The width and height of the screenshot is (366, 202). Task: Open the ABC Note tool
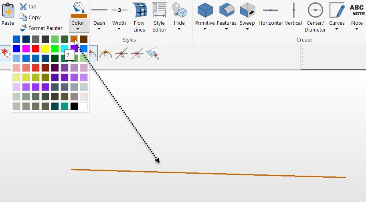[x=357, y=10]
